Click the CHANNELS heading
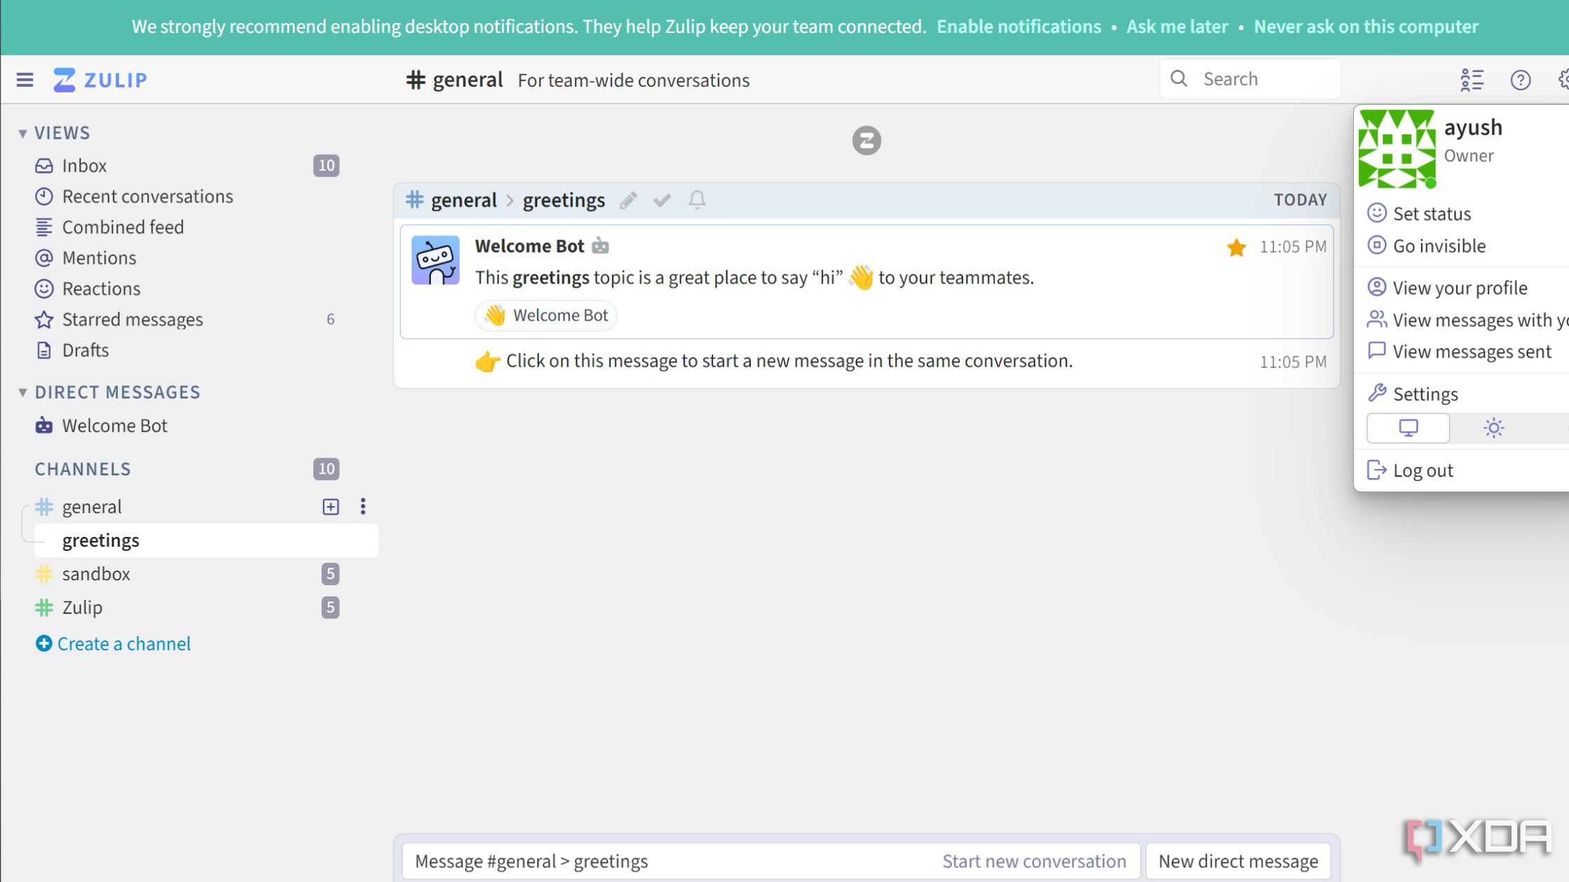This screenshot has height=882, width=1569. [83, 469]
